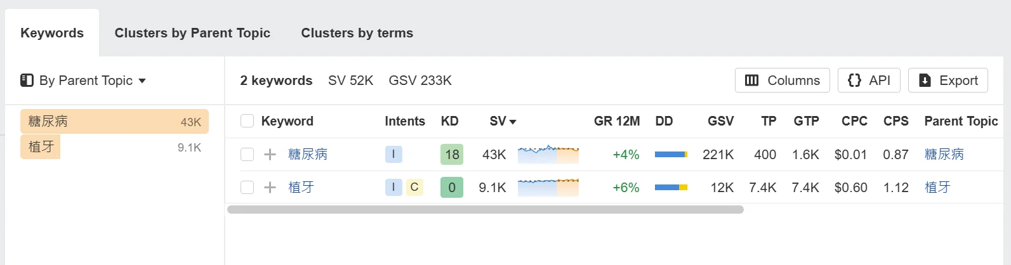The width and height of the screenshot is (1011, 265).
Task: Click the Commercial intent badge for 植牙
Action: pos(414,187)
